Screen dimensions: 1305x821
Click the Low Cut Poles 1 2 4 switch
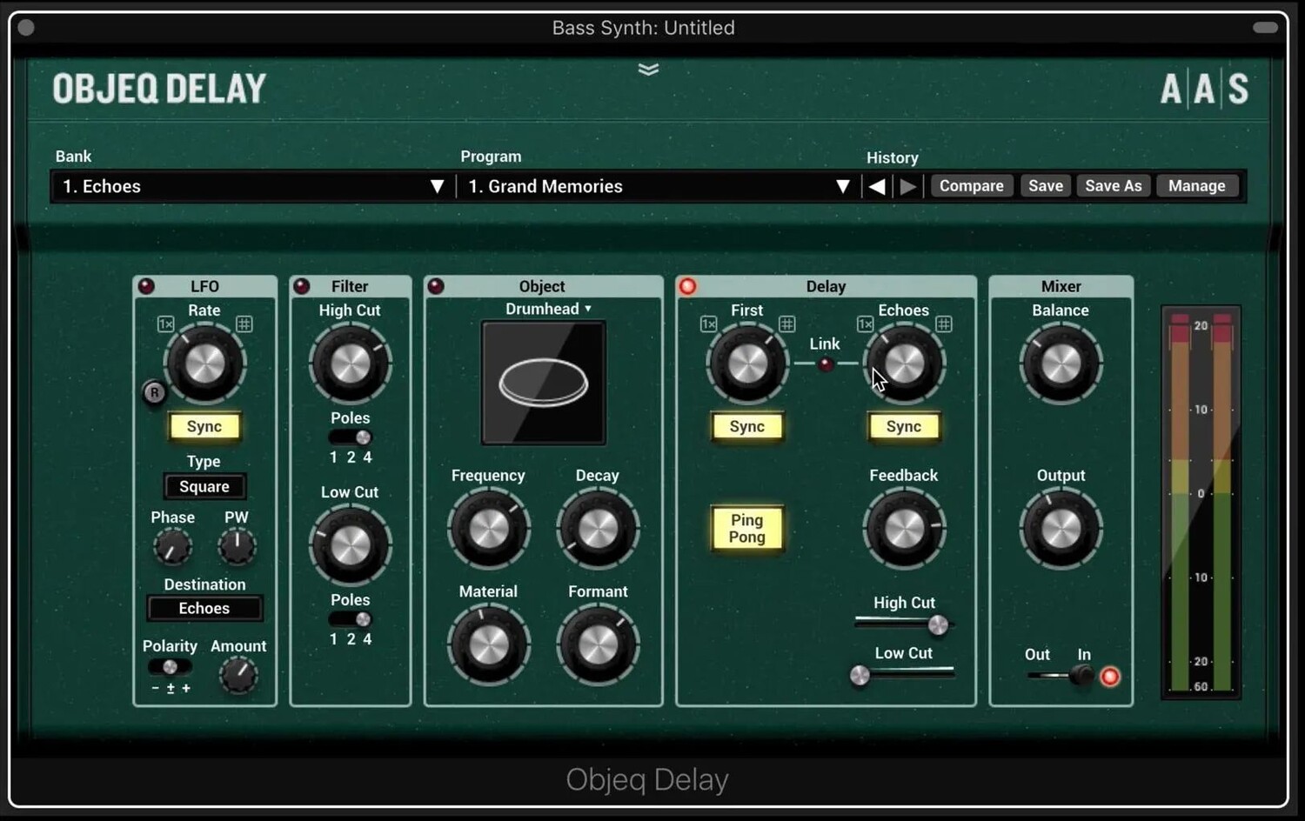pos(350,619)
